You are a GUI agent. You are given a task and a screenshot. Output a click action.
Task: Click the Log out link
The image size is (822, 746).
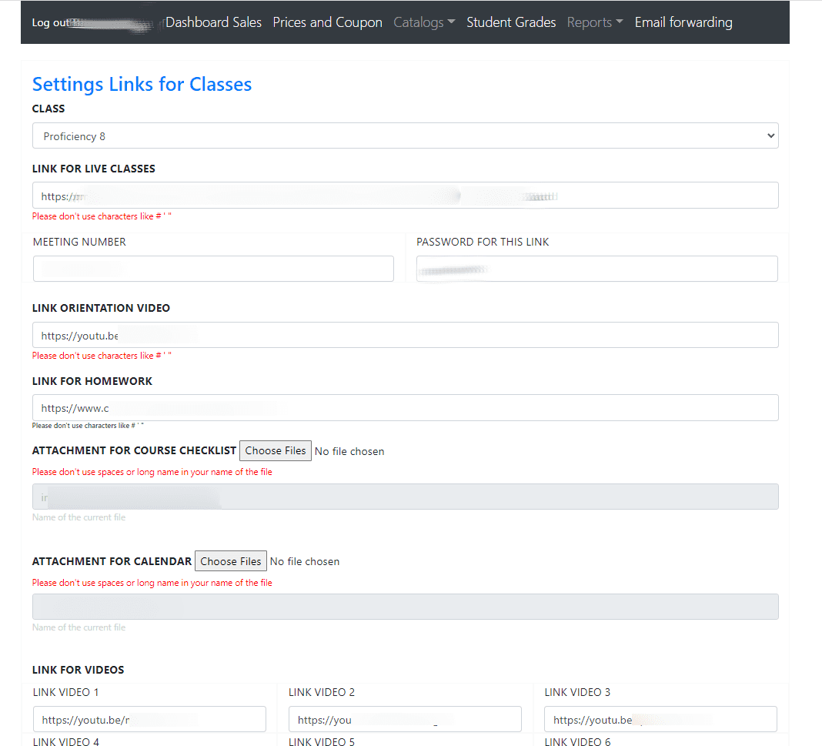coord(51,23)
